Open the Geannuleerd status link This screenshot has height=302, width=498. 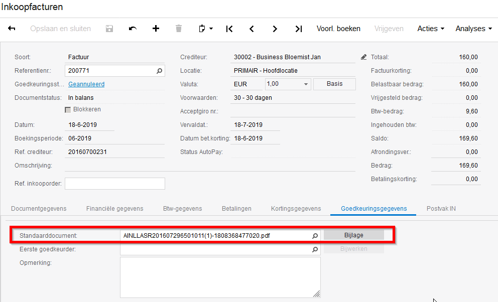click(x=86, y=84)
